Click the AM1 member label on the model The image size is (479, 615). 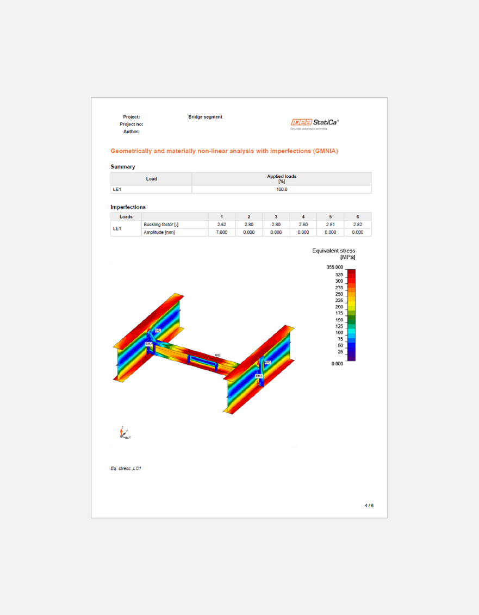pyautogui.click(x=217, y=355)
